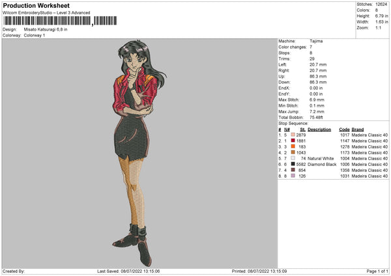Click the 'Created By:' footer label
The width and height of the screenshot is (391, 276).
point(14,271)
